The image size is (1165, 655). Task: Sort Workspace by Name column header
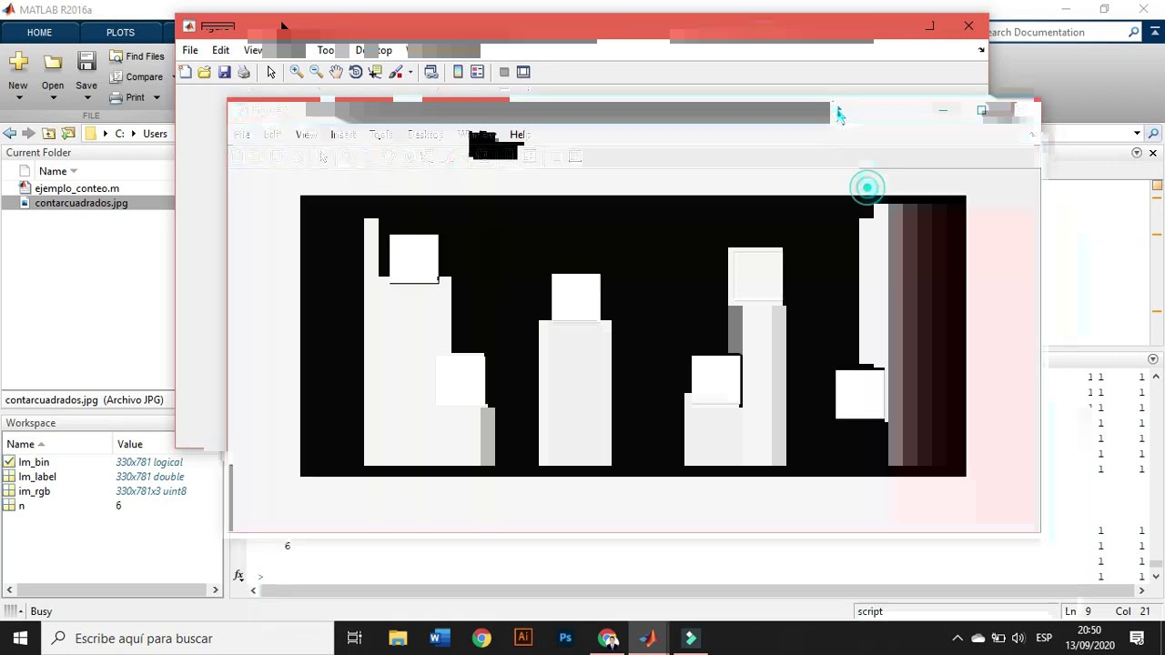coord(25,444)
